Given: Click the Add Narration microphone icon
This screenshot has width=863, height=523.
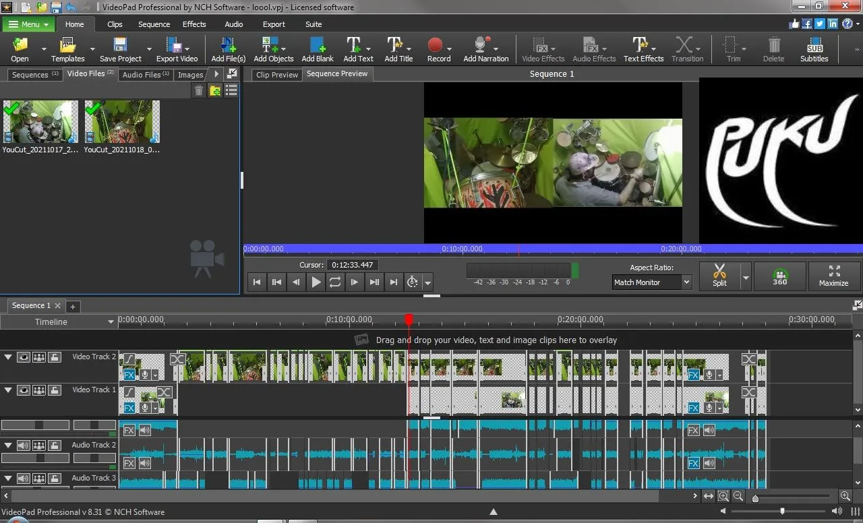Looking at the screenshot, I should point(481,45).
